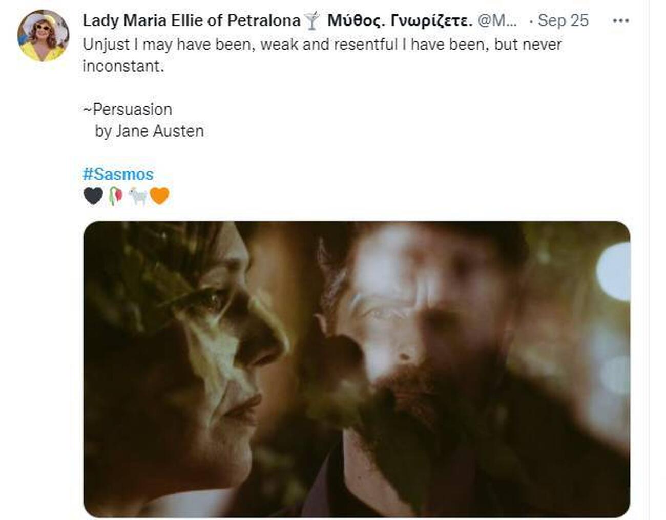Click the black heart emoji
Screen dimensions: 666x520
[93, 196]
